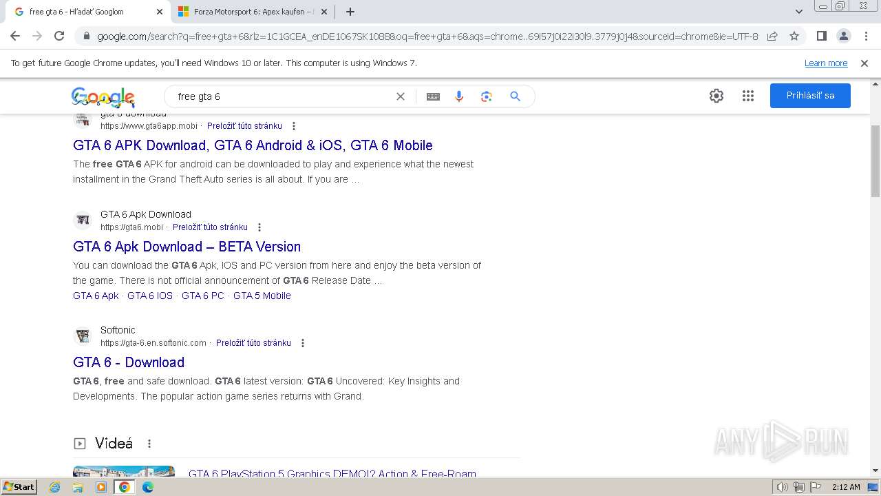The image size is (881, 496).
Task: Open the Learn more link
Action: pyautogui.click(x=826, y=63)
